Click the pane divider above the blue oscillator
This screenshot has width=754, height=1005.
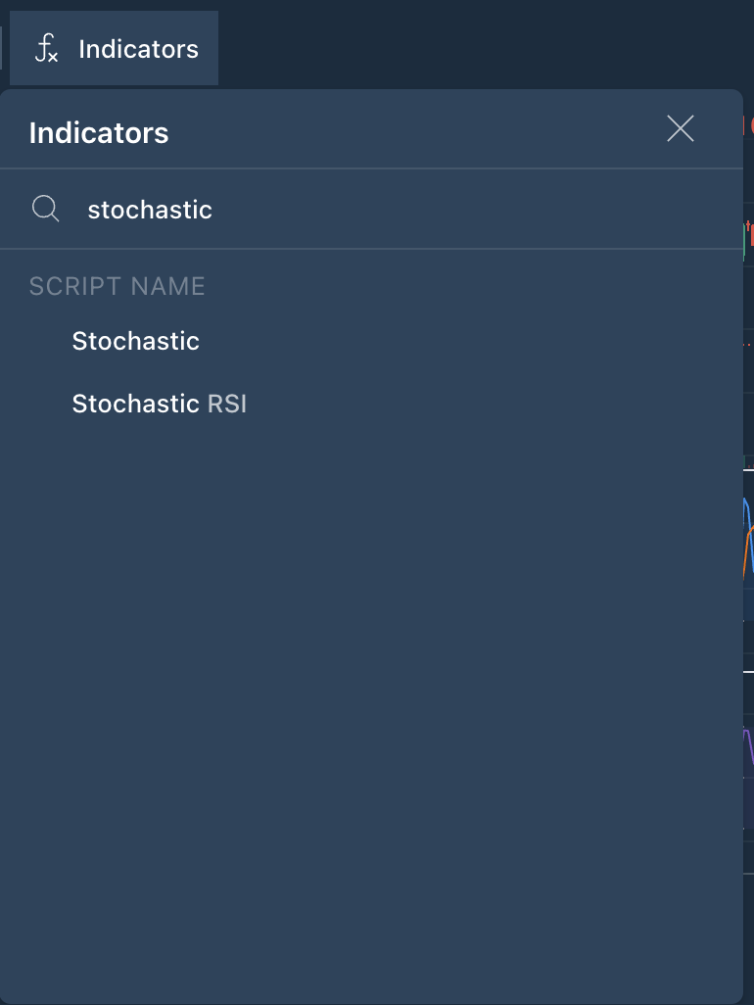748,470
